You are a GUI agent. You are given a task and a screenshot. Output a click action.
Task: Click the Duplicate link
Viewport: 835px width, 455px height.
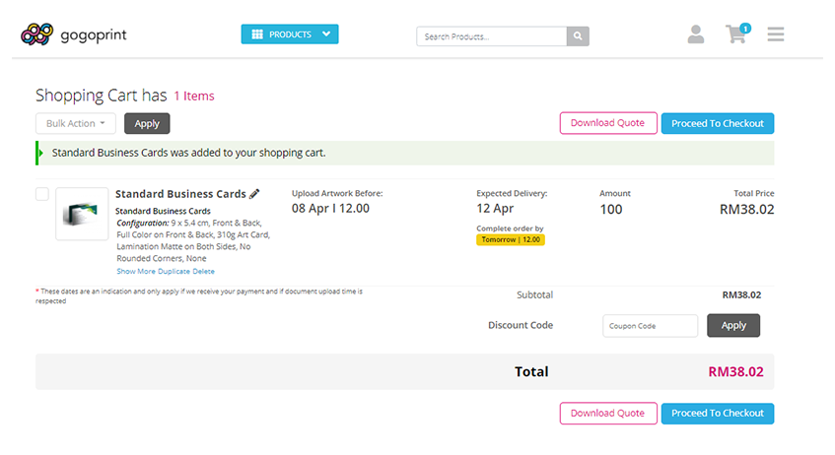175,271
